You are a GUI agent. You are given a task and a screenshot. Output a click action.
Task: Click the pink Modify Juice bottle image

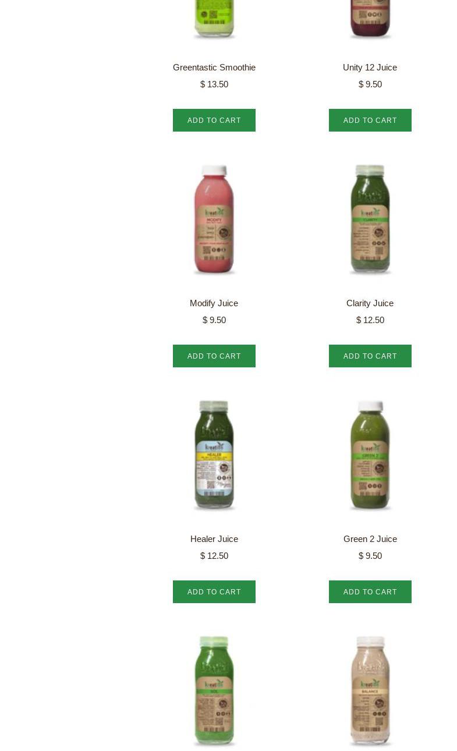[214, 219]
